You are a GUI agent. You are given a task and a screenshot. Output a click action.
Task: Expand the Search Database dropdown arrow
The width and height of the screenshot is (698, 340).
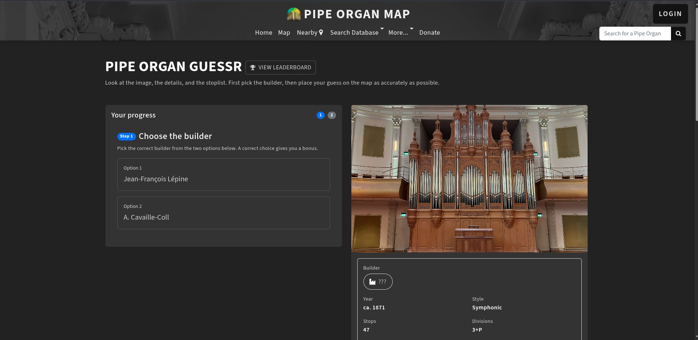tap(382, 28)
